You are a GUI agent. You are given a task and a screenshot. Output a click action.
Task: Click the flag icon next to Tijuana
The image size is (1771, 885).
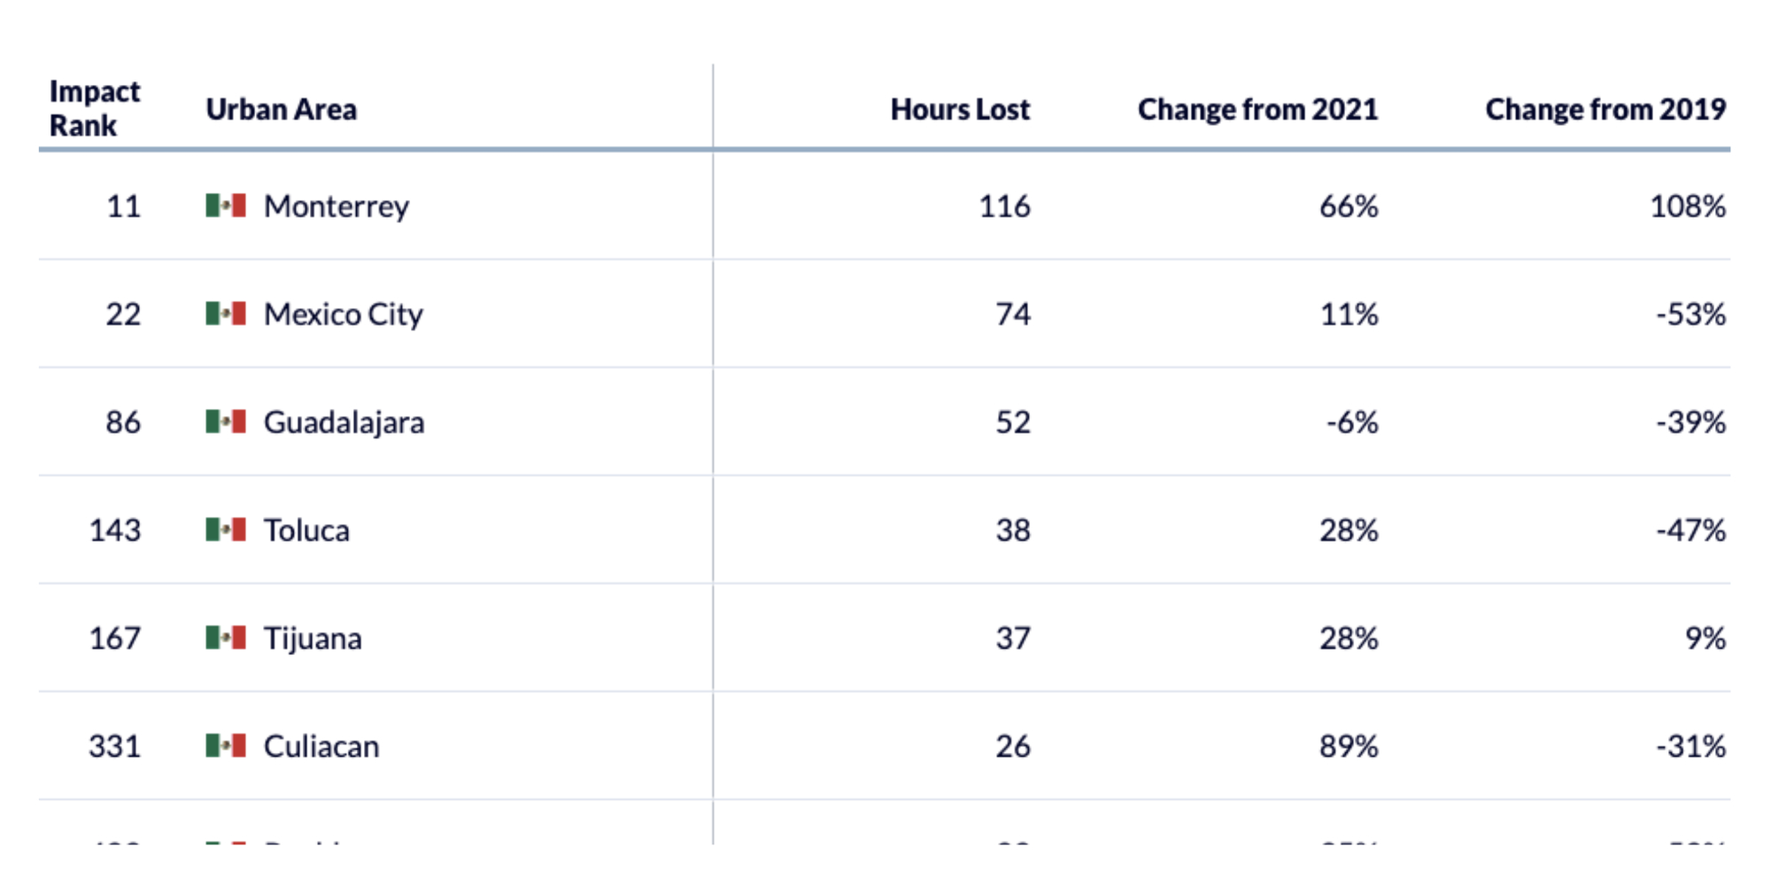tap(226, 638)
